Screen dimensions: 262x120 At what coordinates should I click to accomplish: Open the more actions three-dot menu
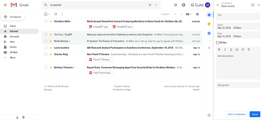[62, 14]
